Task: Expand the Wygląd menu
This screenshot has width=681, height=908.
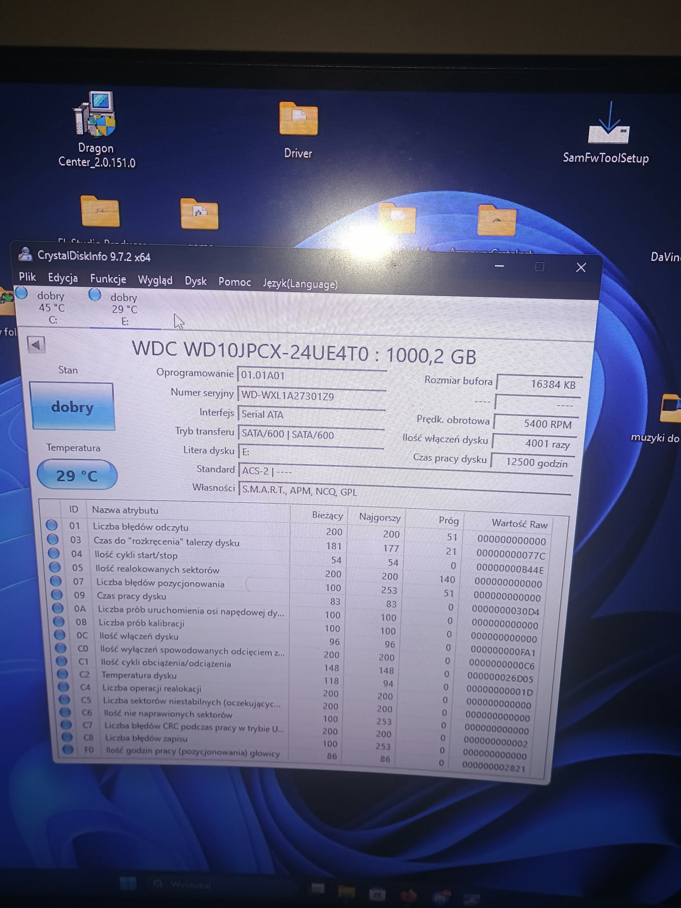Action: pos(155,280)
